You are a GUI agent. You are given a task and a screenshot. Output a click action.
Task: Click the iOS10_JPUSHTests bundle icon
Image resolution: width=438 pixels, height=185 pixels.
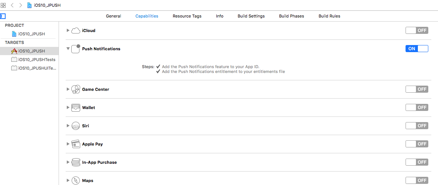coord(14,59)
